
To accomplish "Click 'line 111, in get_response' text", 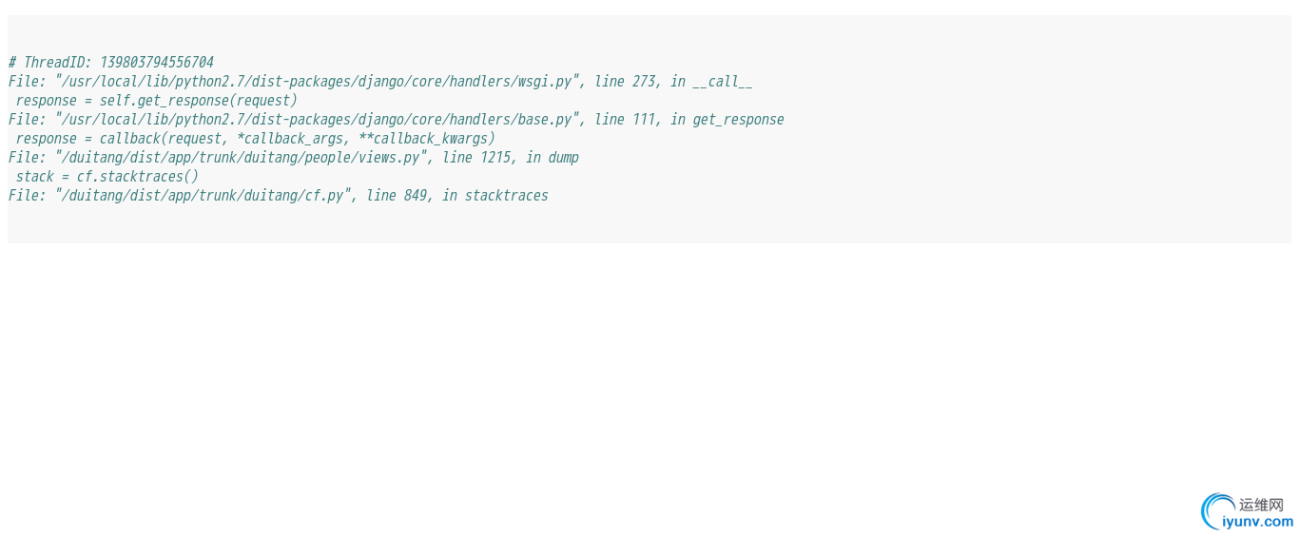I will tap(689, 120).
